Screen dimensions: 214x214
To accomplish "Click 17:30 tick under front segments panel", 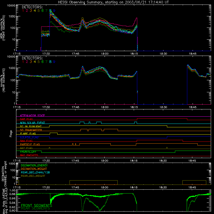I will (46, 54).
